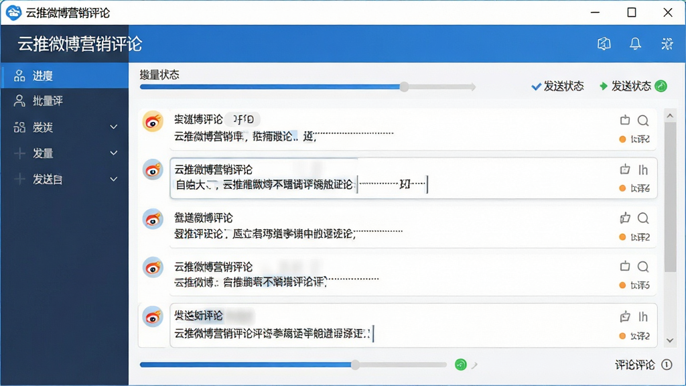This screenshot has height=386, width=686.
Task: Click the cloud app logo in title bar
Action: click(x=13, y=13)
